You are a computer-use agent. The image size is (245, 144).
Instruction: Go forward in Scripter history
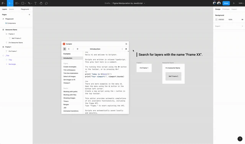73,49
